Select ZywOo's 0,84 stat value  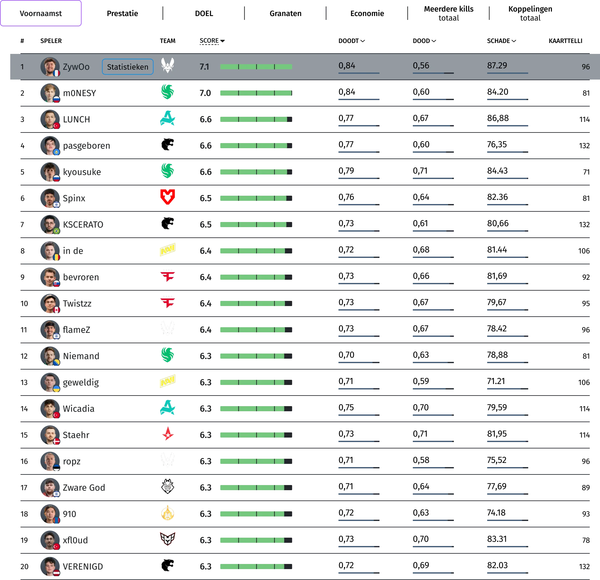coord(347,66)
